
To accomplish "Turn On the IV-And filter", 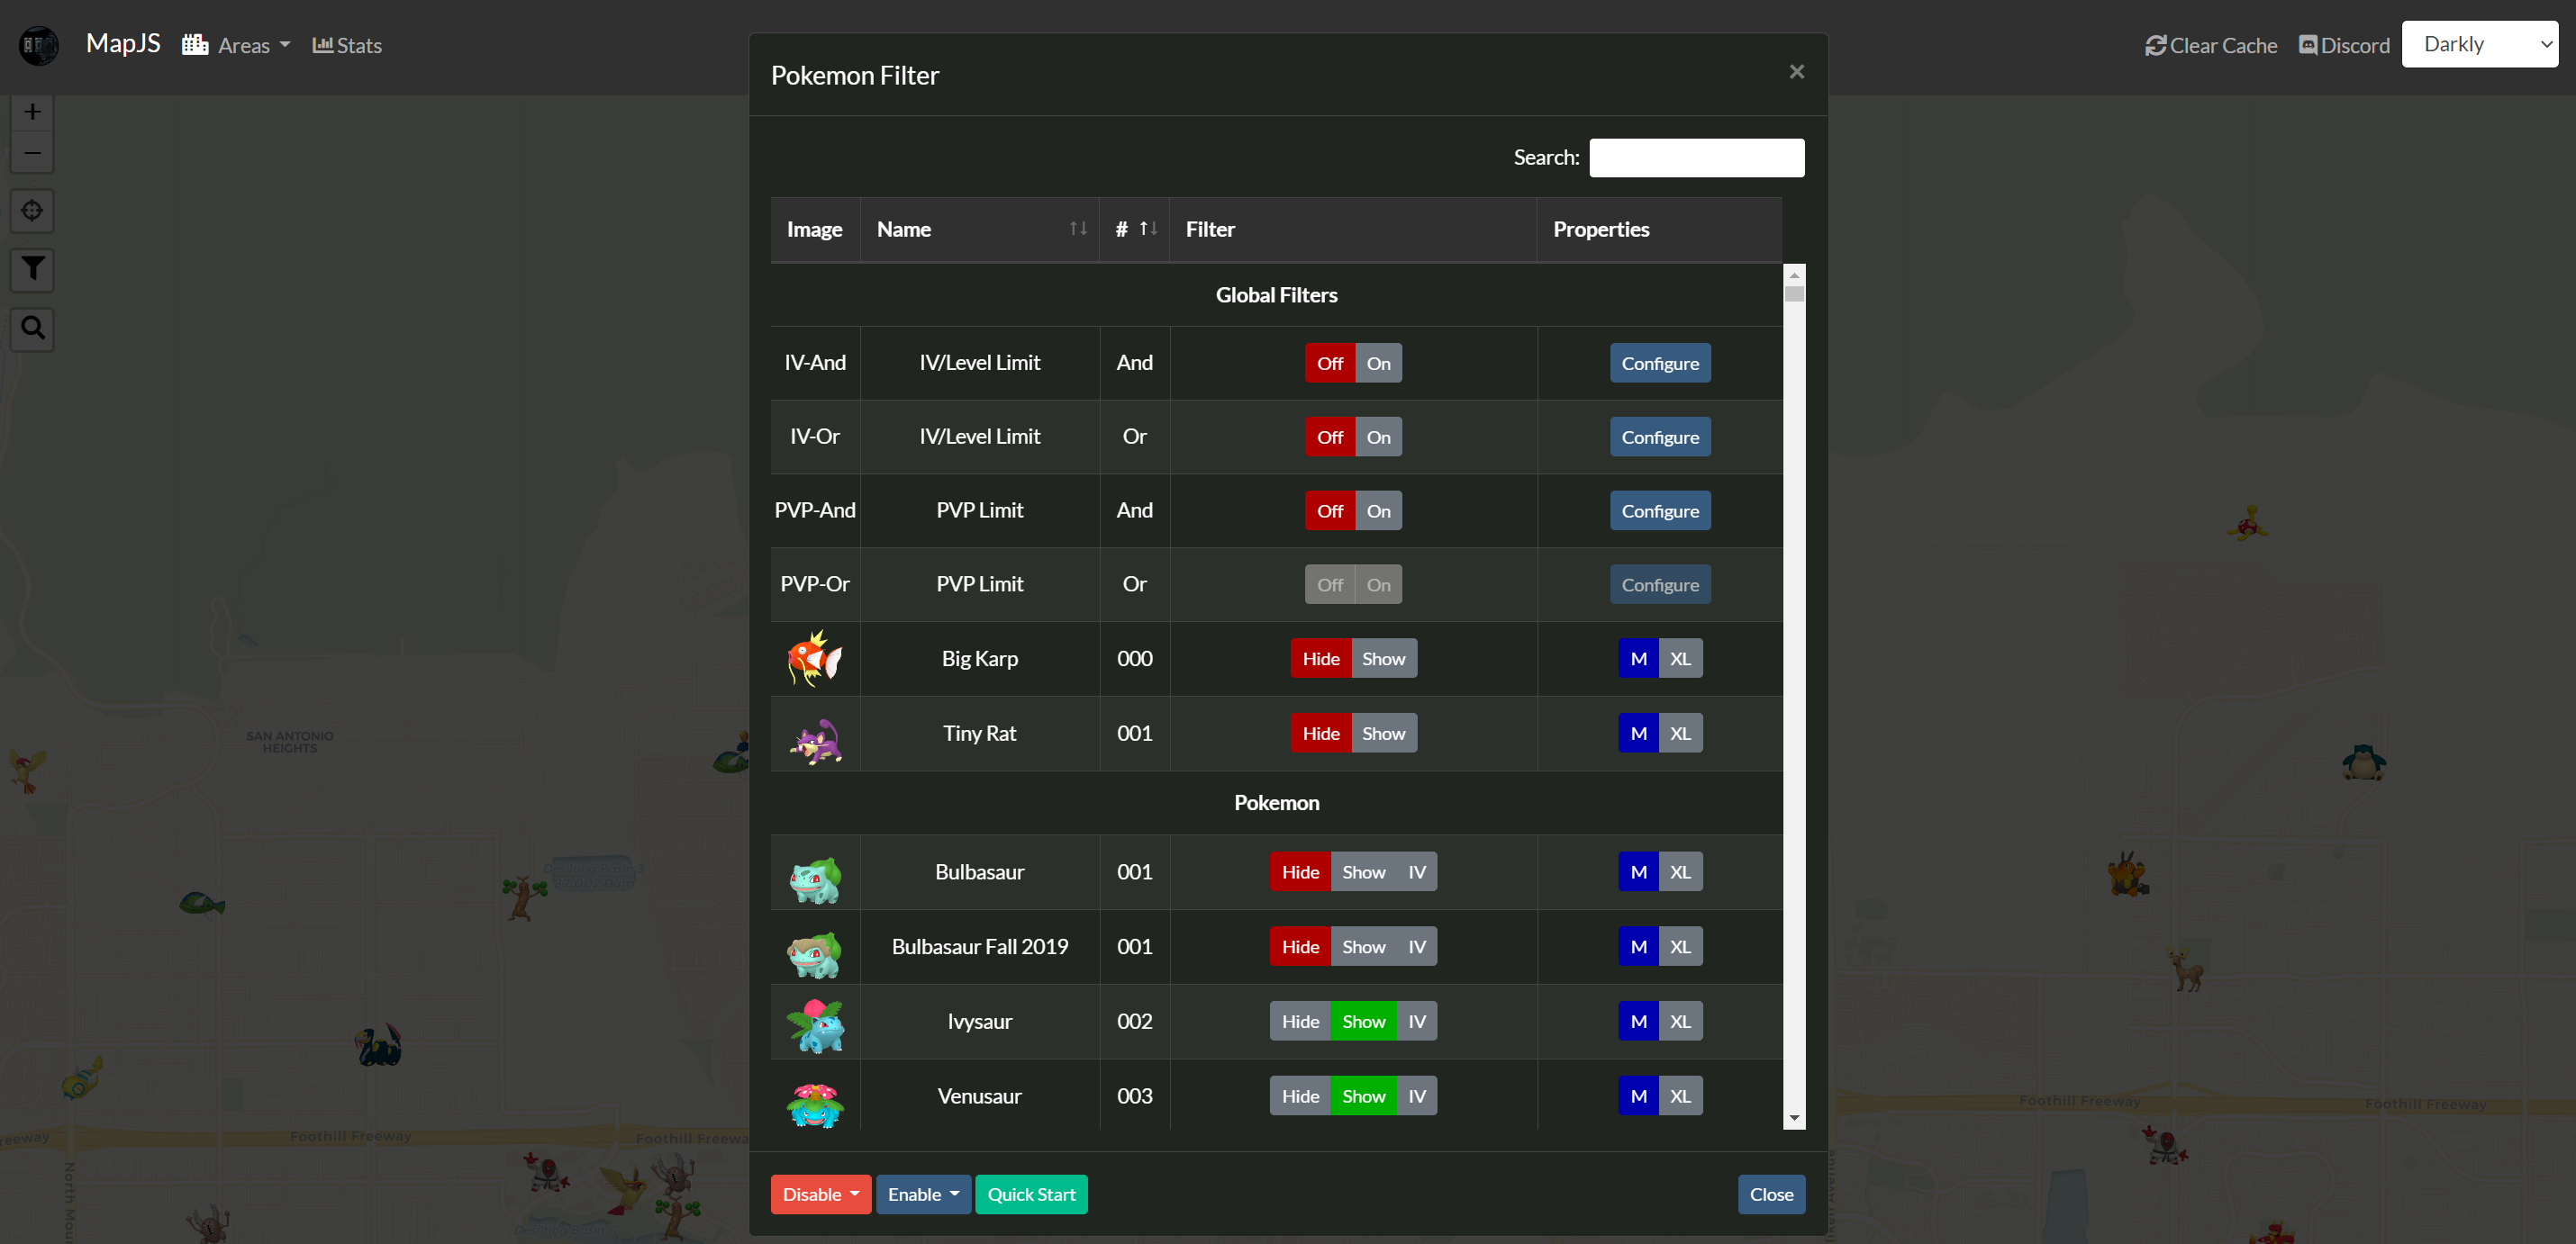I will pos(1378,364).
